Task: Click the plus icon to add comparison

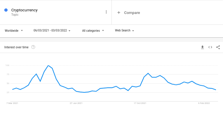Action: pyautogui.click(x=119, y=13)
